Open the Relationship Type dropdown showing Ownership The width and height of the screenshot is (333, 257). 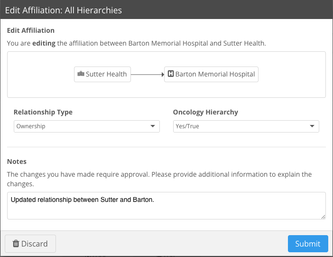[x=81, y=126]
